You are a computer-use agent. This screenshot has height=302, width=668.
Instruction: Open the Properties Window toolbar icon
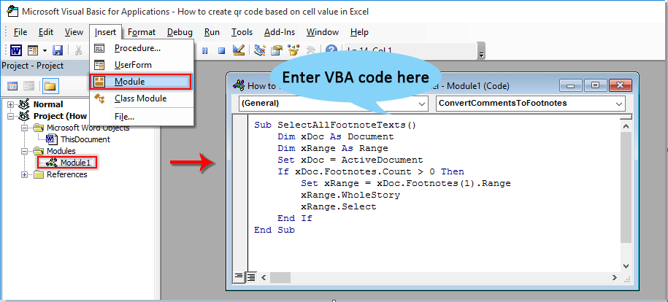pos(276,50)
